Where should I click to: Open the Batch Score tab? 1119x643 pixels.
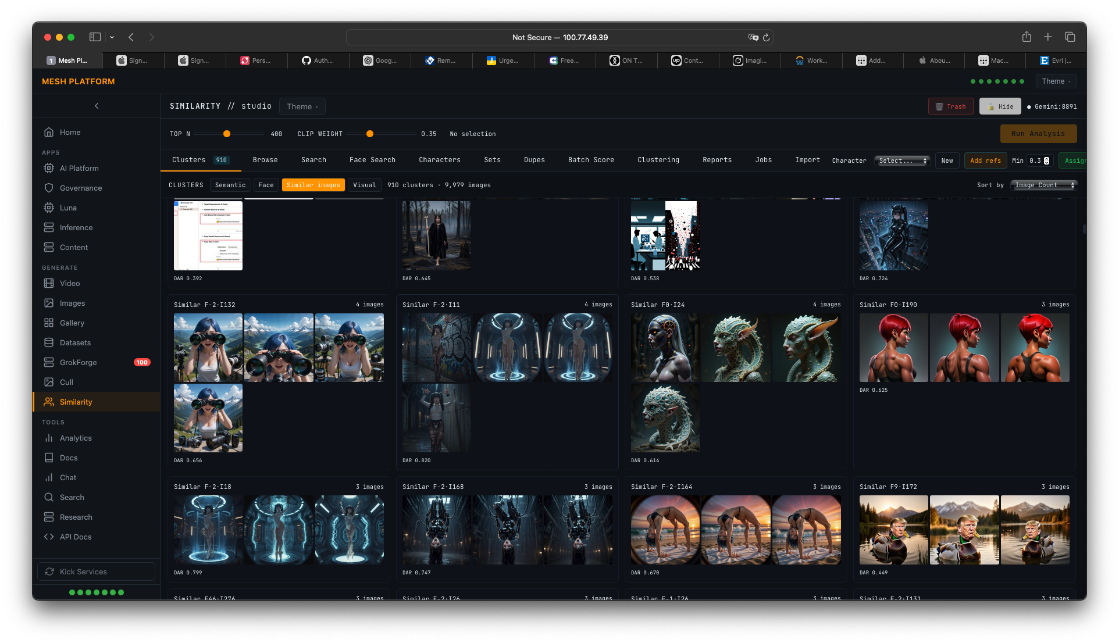click(590, 159)
